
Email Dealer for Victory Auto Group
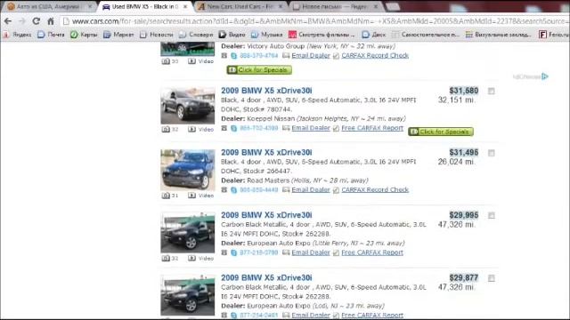tap(311, 55)
